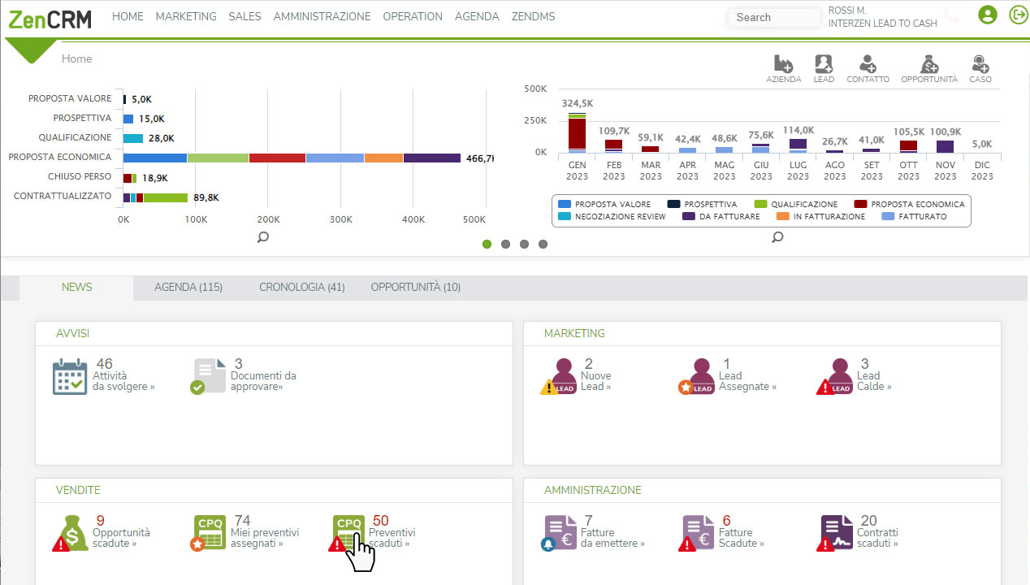Open Attività da svolgere calendar icon

tap(70, 377)
